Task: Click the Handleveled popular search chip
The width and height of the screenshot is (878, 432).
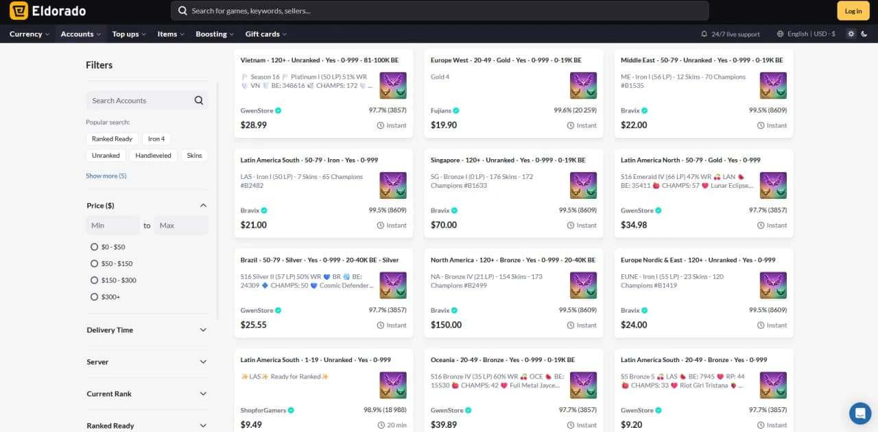Action: pyautogui.click(x=154, y=156)
